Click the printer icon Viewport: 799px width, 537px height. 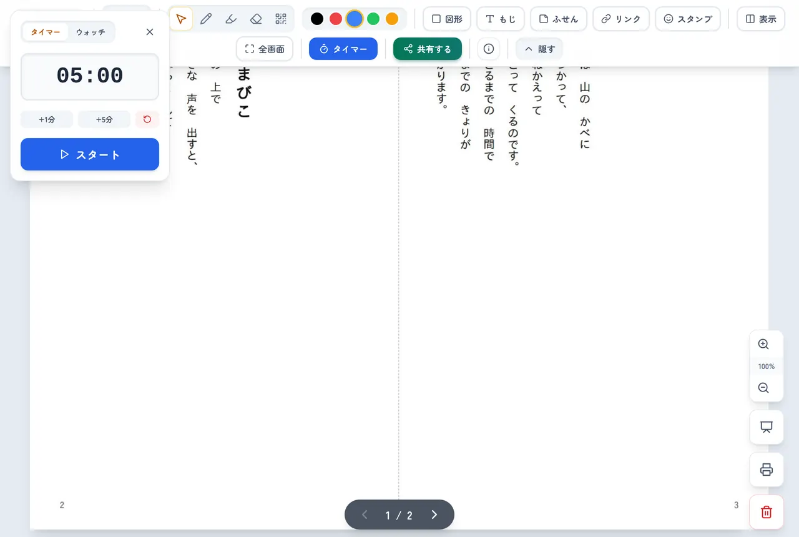point(767,470)
